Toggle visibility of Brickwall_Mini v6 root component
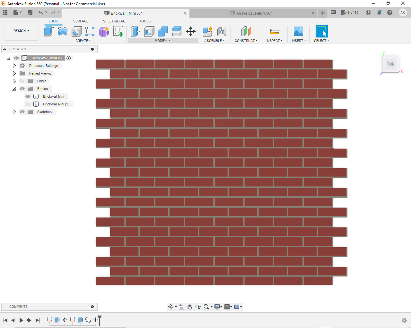This screenshot has height=328, width=411. point(16,58)
